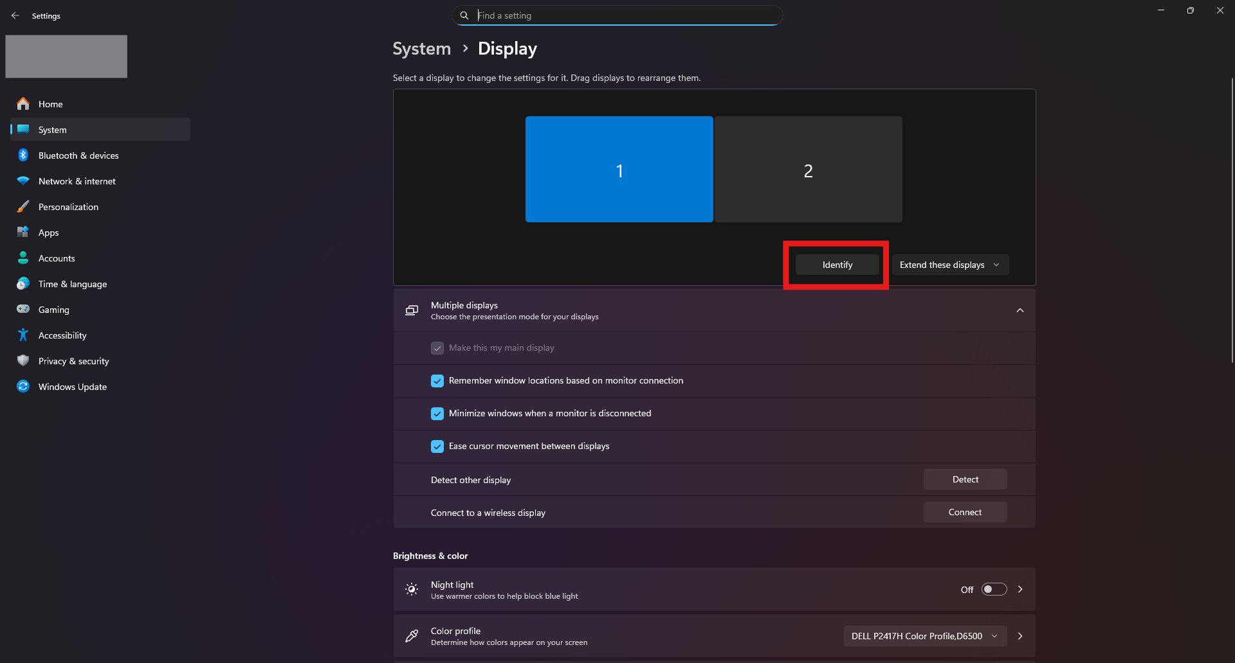Image resolution: width=1235 pixels, height=663 pixels.
Task: Uncheck Minimize windows when monitor disconnected
Action: point(437,414)
